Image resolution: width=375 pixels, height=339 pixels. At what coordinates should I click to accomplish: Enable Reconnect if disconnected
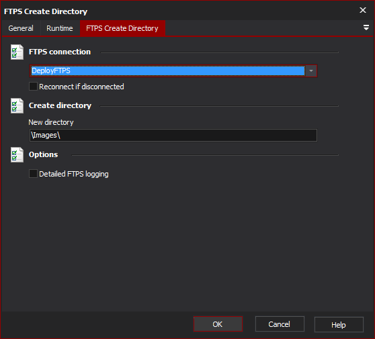(x=33, y=87)
